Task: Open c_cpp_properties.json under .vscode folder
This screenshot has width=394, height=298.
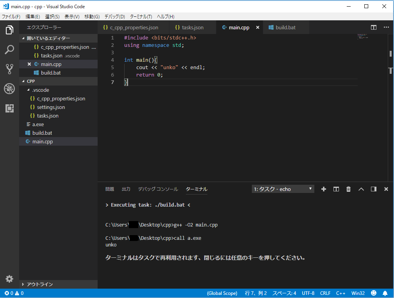Action: click(58, 98)
